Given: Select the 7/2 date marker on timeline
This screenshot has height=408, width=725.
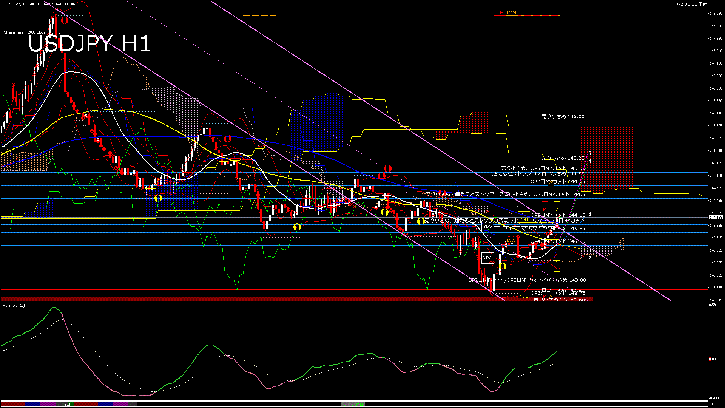Looking at the screenshot, I should pos(68,404).
